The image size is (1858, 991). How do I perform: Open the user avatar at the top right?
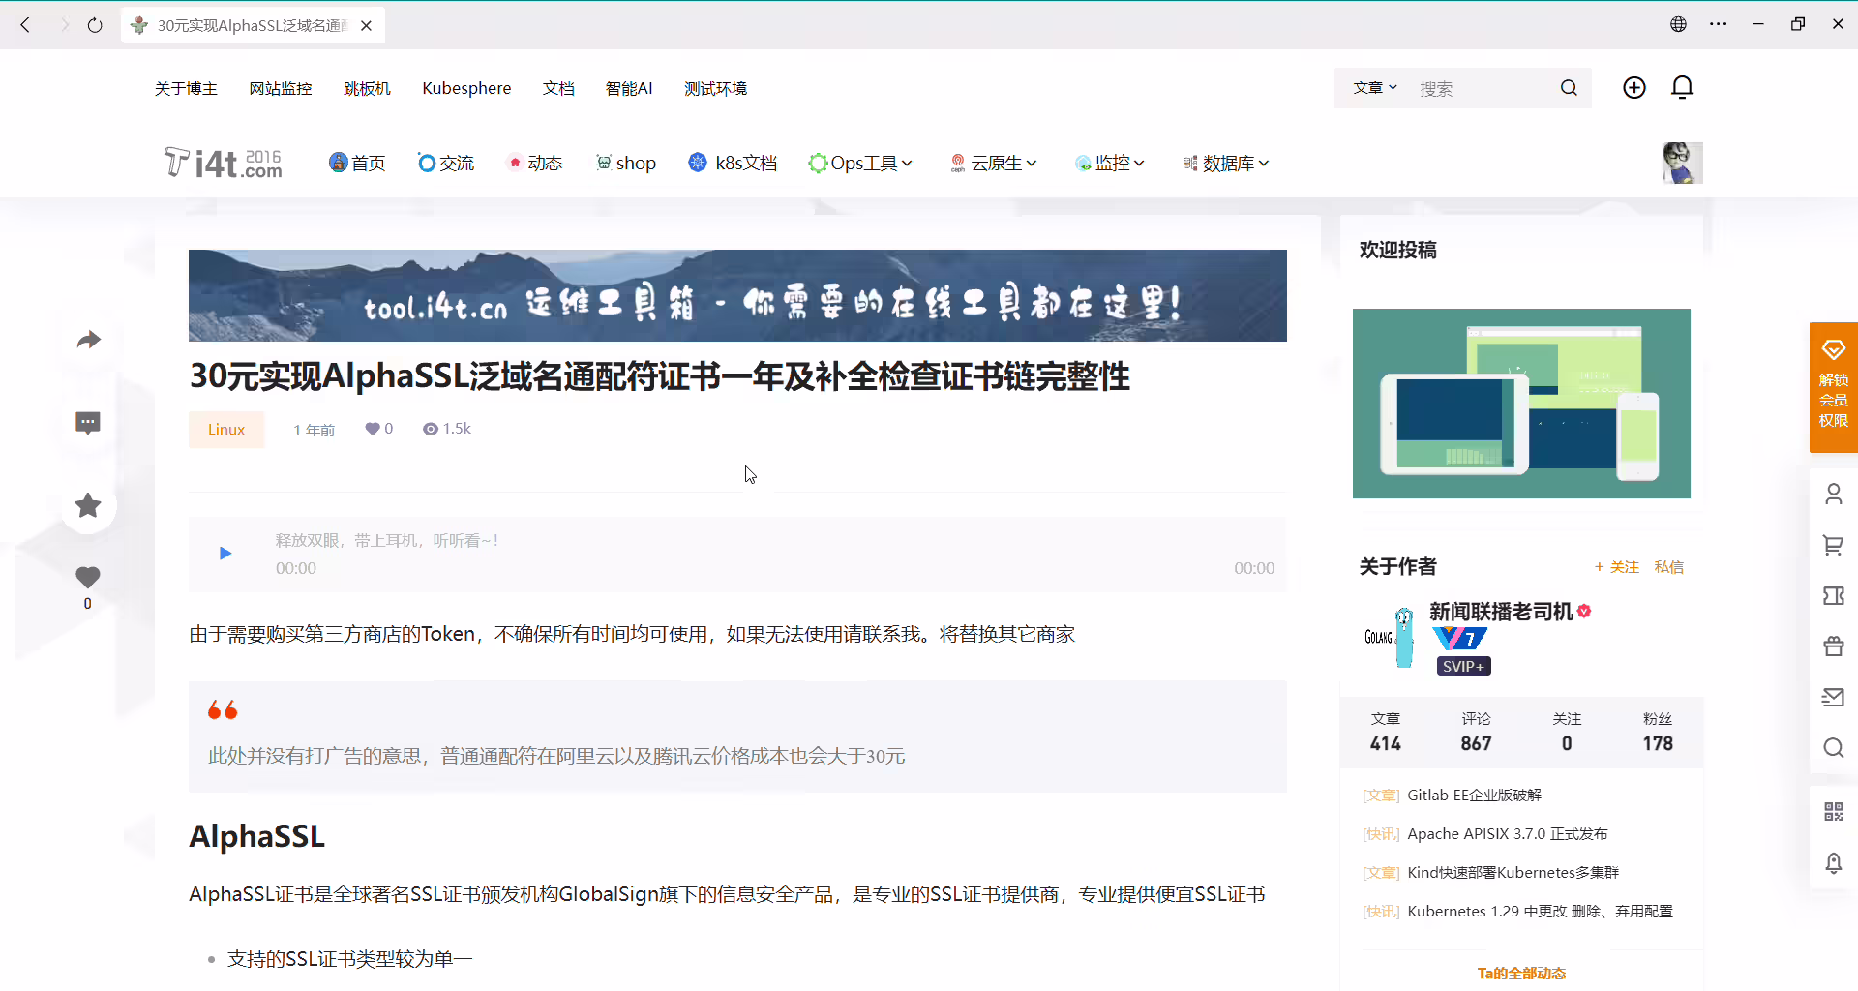point(1683,163)
